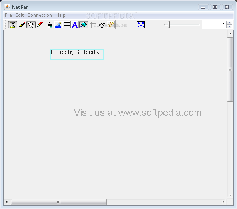Click the blue fit-to-screen arrows icon
This screenshot has height=209, width=237.
point(141,25)
